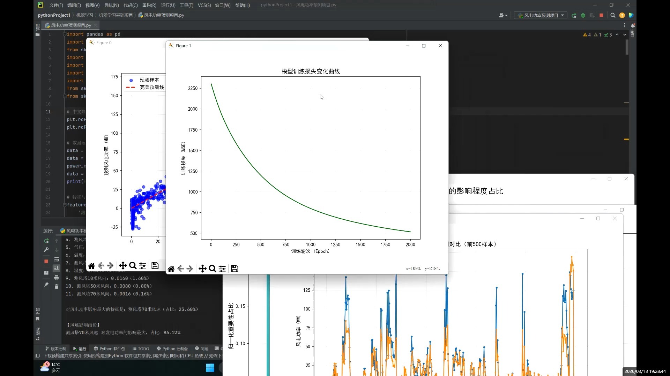Click the green Debug bug icon
This screenshot has height=376, width=670.
pyautogui.click(x=583, y=15)
